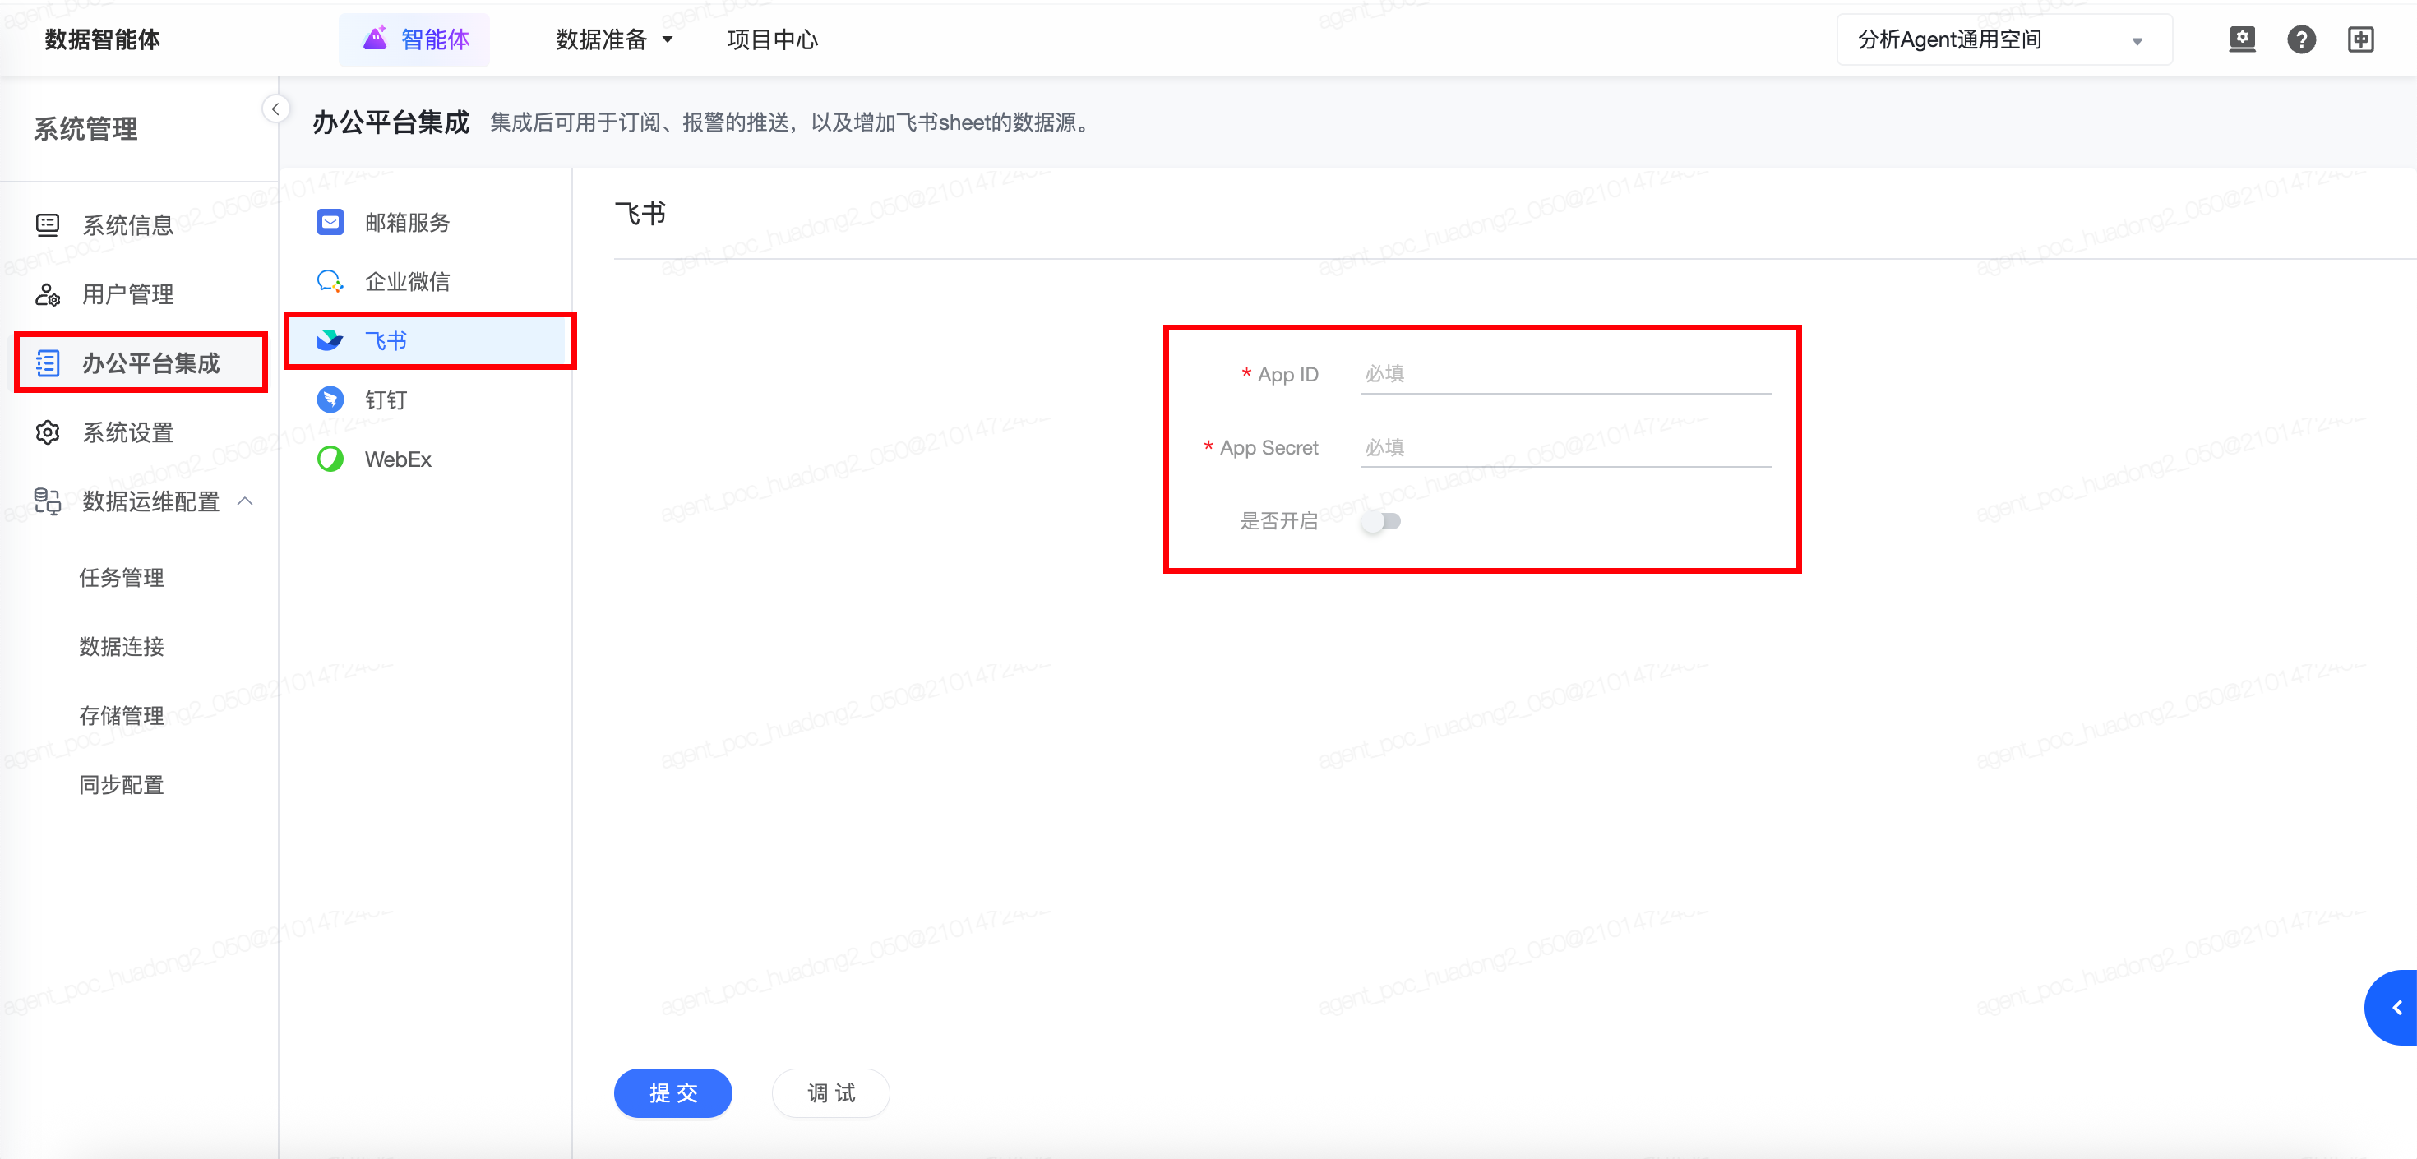The image size is (2417, 1159).
Task: Open the 企业微信 integration item
Action: (406, 282)
